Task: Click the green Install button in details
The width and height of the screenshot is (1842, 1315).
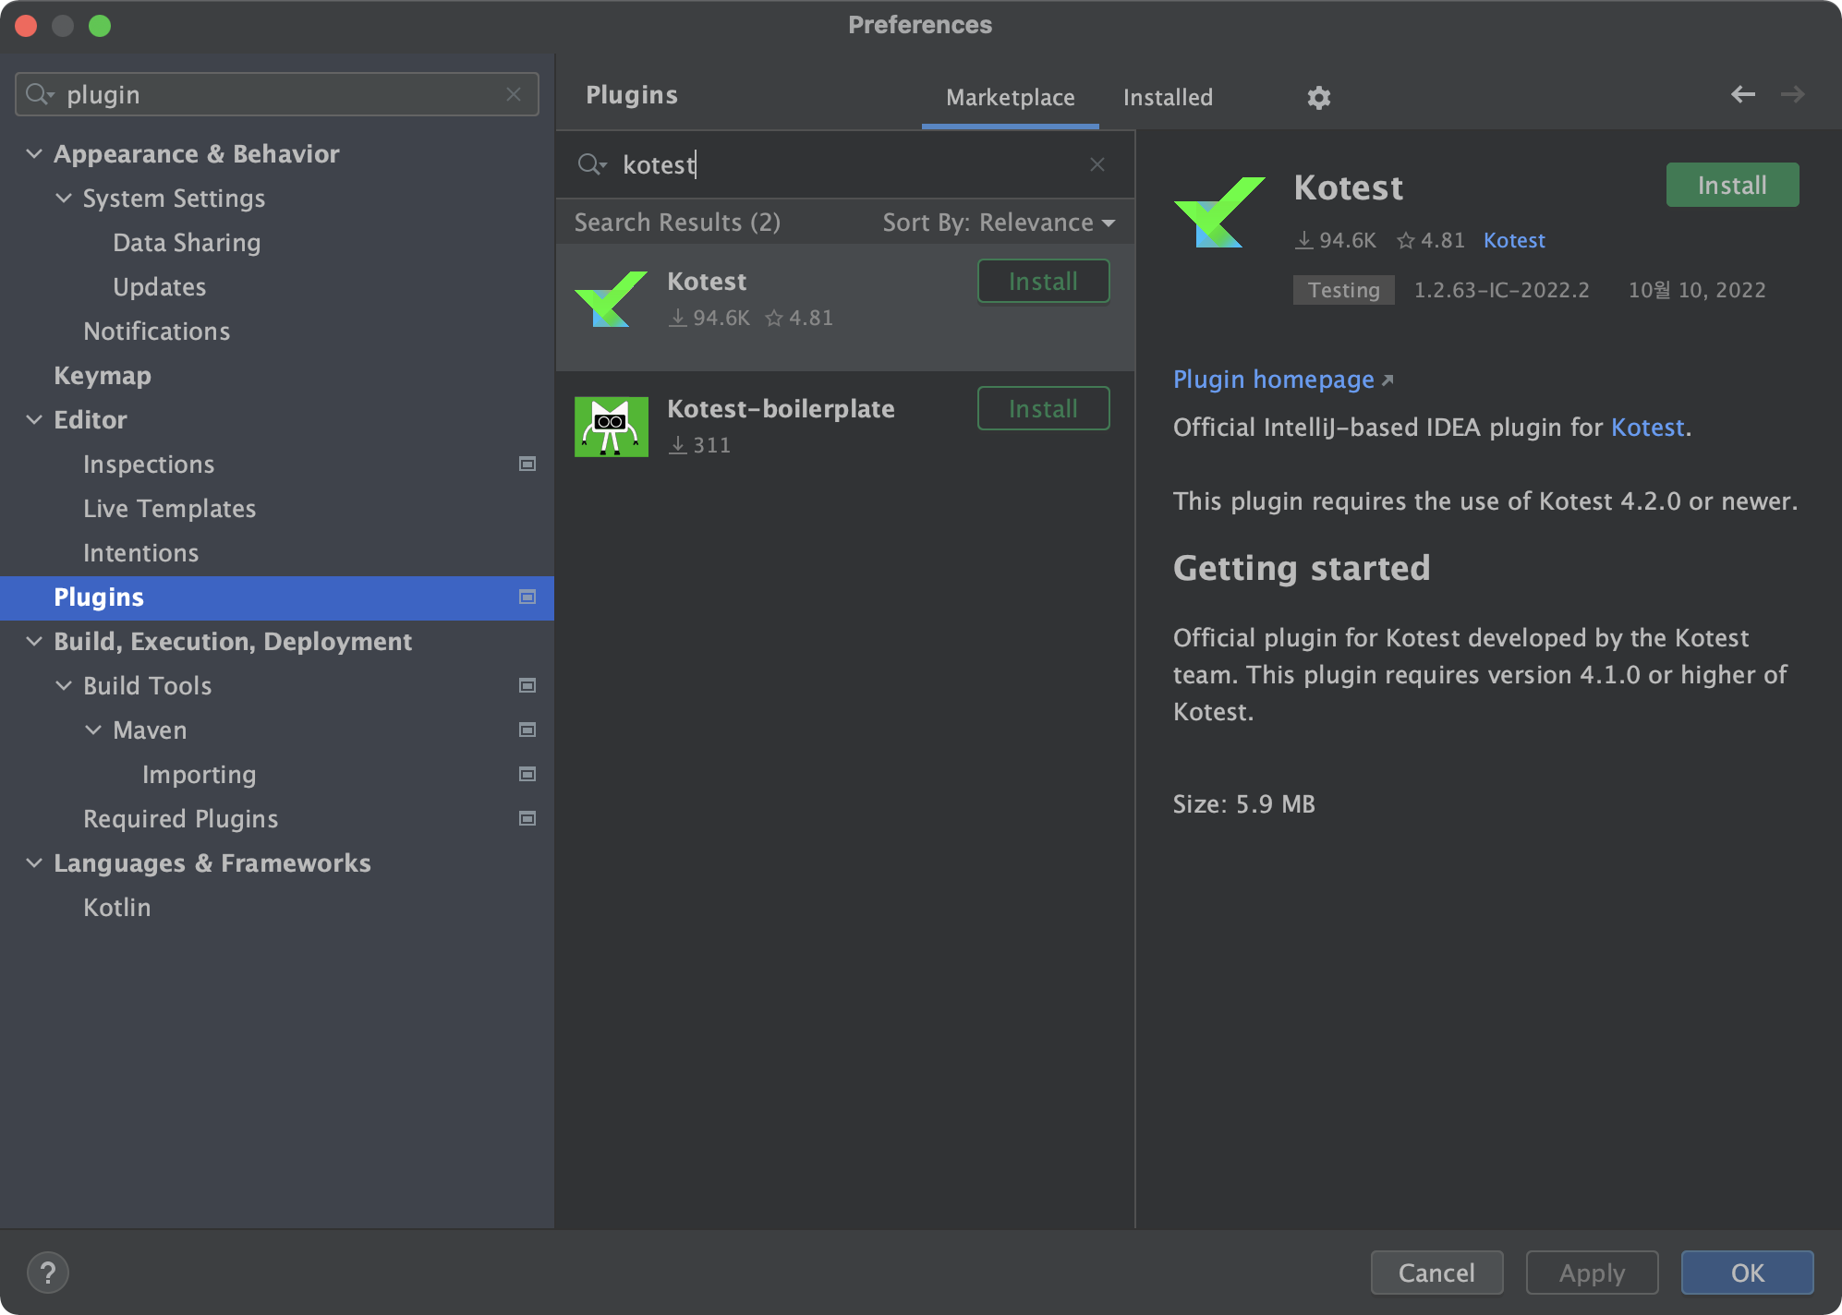Action: click(x=1732, y=185)
